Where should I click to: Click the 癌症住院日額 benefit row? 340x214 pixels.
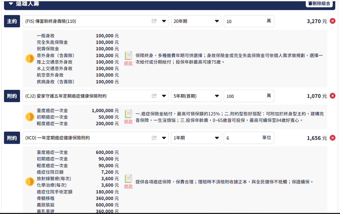[78, 172]
